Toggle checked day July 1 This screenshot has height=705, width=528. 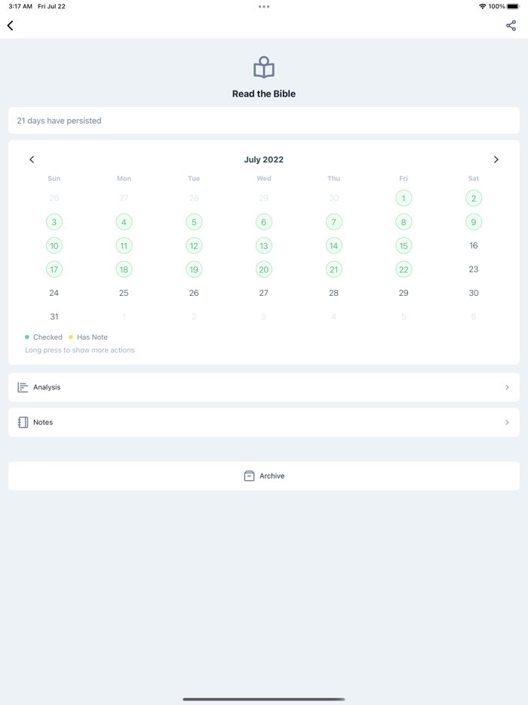[x=404, y=199]
